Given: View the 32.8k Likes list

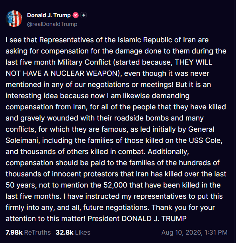Looking at the screenshot, I should coord(73,232).
